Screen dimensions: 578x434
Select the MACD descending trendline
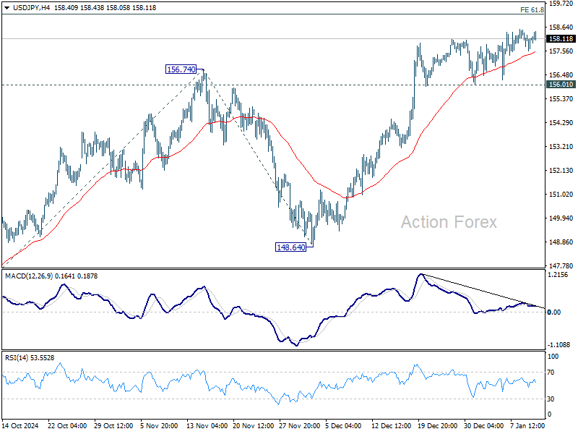(x=483, y=291)
